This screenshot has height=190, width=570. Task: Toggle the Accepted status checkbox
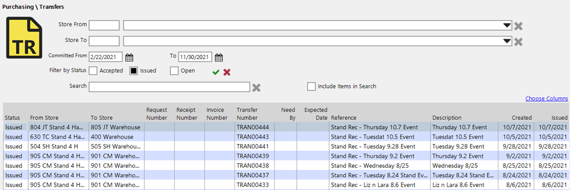tap(93, 71)
